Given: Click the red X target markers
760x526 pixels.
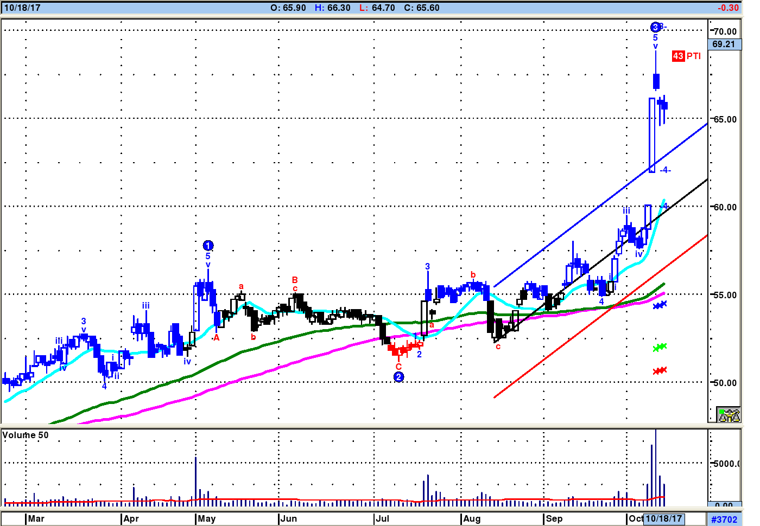Looking at the screenshot, I should pyautogui.click(x=660, y=371).
